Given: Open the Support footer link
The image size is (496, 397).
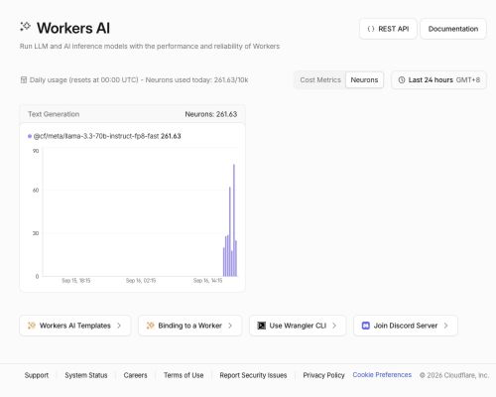Looking at the screenshot, I should (37, 375).
